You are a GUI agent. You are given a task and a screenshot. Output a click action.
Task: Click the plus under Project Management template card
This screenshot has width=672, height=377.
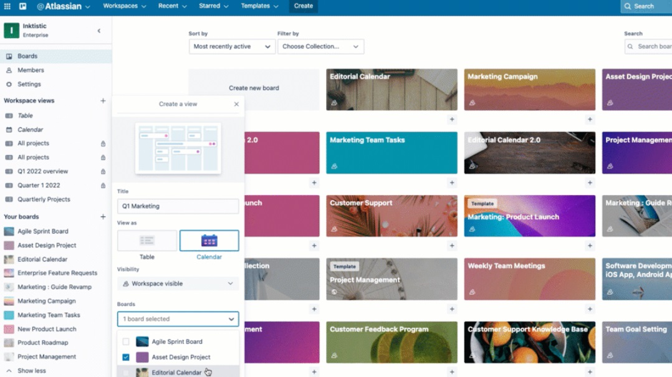[x=452, y=309]
